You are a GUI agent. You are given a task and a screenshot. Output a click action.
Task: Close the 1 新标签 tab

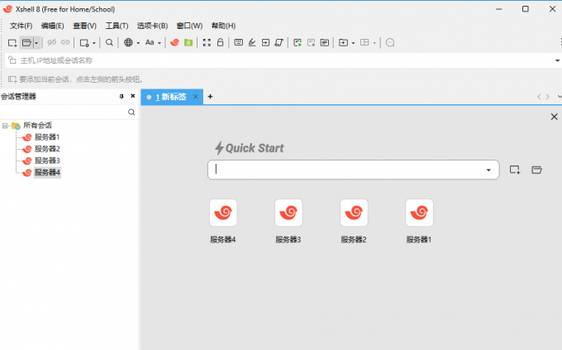coord(195,97)
